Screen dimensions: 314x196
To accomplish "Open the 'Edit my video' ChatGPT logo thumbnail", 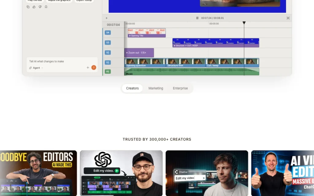I will 121,173.
